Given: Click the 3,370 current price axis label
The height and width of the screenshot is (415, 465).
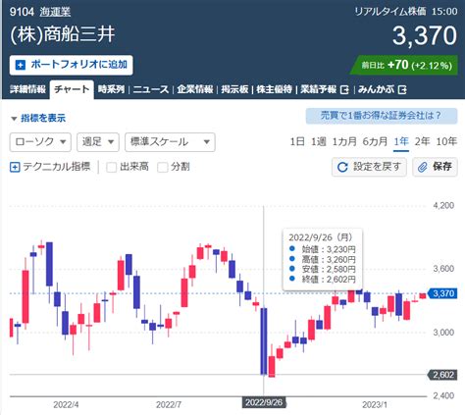Looking at the screenshot, I should click(x=442, y=293).
